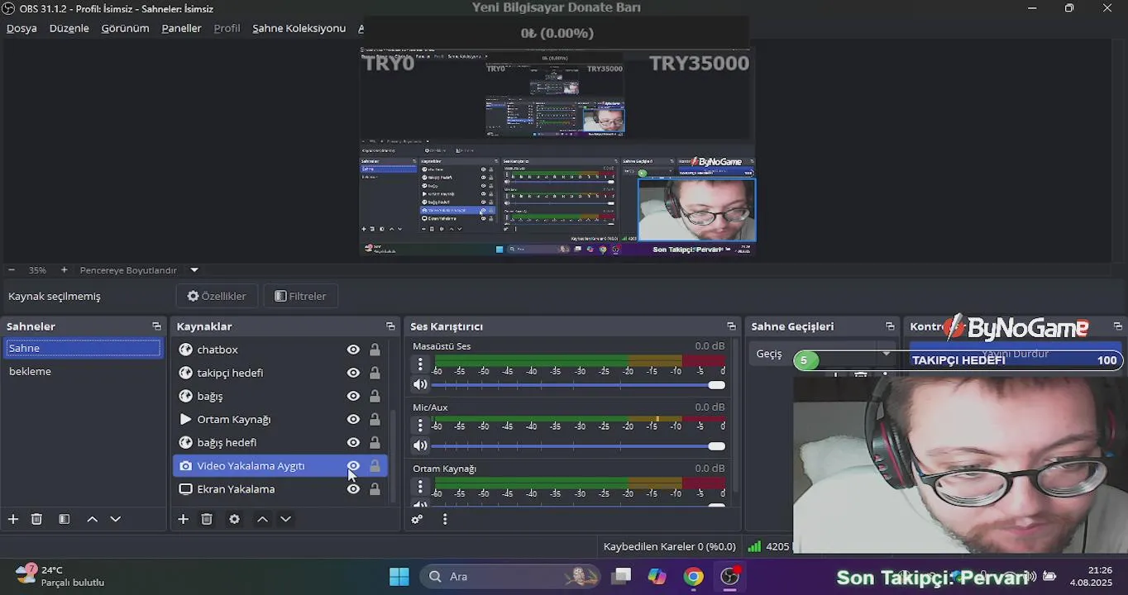1128x595 pixels.
Task: Move scene down in Sahneler panel
Action: pyautogui.click(x=116, y=519)
